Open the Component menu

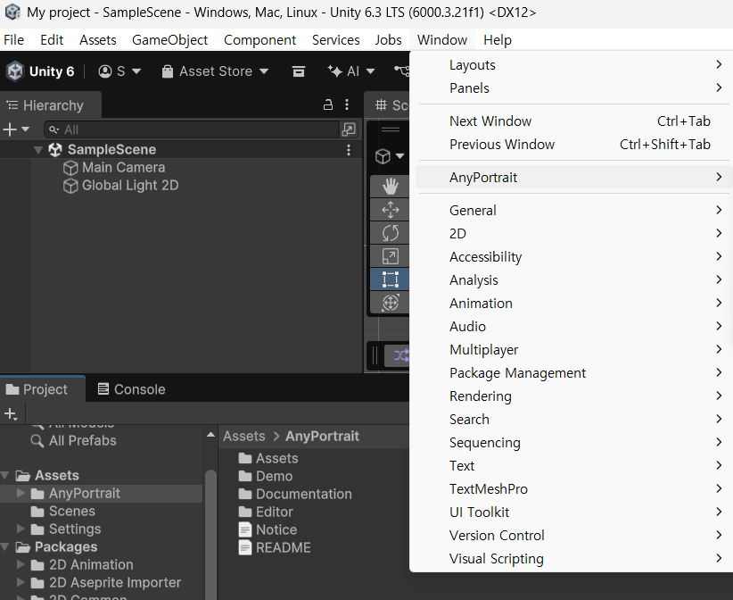pos(259,40)
